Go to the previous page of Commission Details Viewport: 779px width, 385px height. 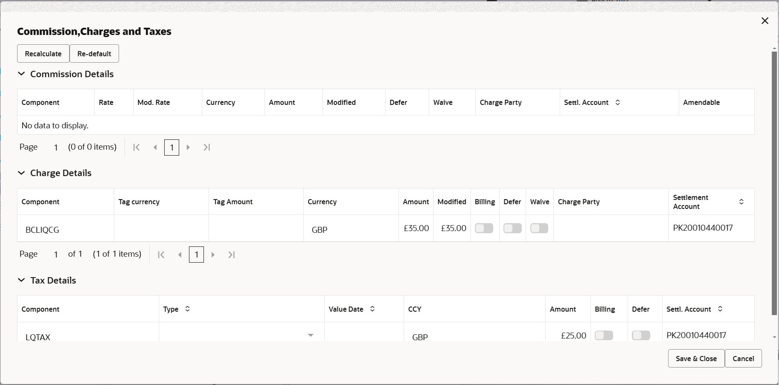click(155, 147)
